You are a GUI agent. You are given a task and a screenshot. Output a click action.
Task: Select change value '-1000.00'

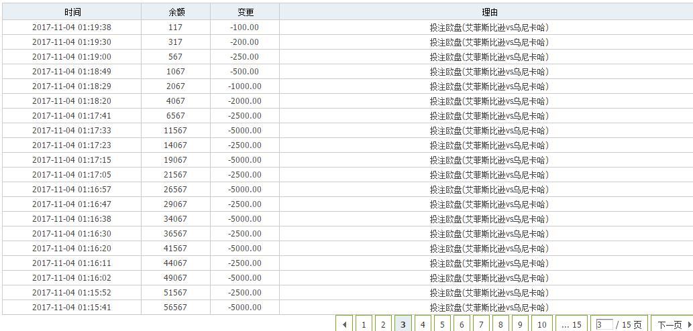244,86
